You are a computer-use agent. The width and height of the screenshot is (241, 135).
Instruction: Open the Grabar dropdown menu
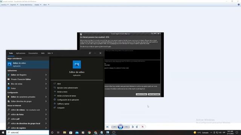pyautogui.click(x=38, y=5)
